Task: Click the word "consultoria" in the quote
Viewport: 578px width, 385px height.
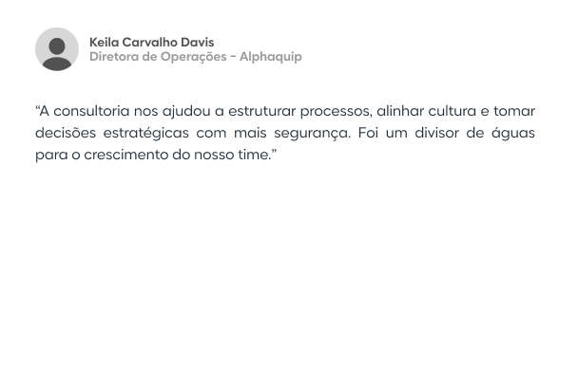Action: click(x=87, y=109)
